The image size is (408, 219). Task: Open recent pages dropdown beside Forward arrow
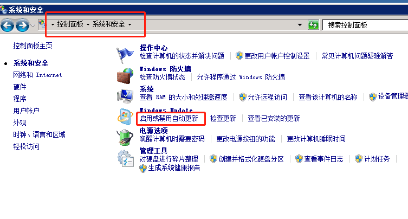33,25
